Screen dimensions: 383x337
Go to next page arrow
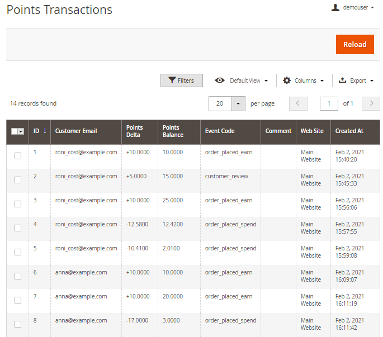click(371, 103)
